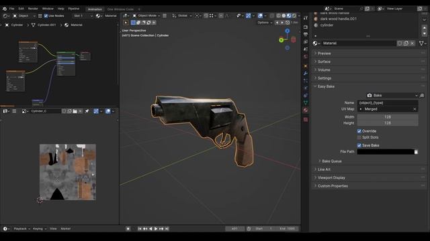Click the Height value field
Viewport: 430px width, 241px height.
pos(388,123)
